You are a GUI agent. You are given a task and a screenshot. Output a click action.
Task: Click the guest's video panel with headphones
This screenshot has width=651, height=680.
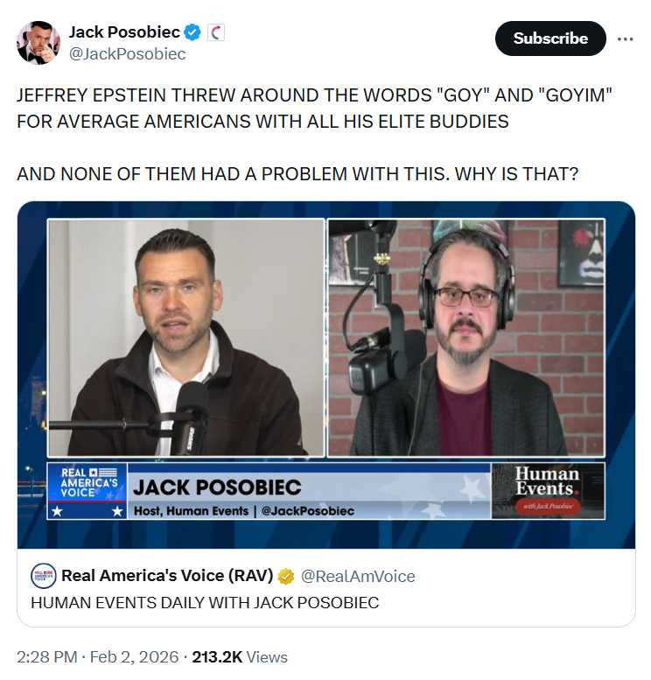[x=466, y=338]
